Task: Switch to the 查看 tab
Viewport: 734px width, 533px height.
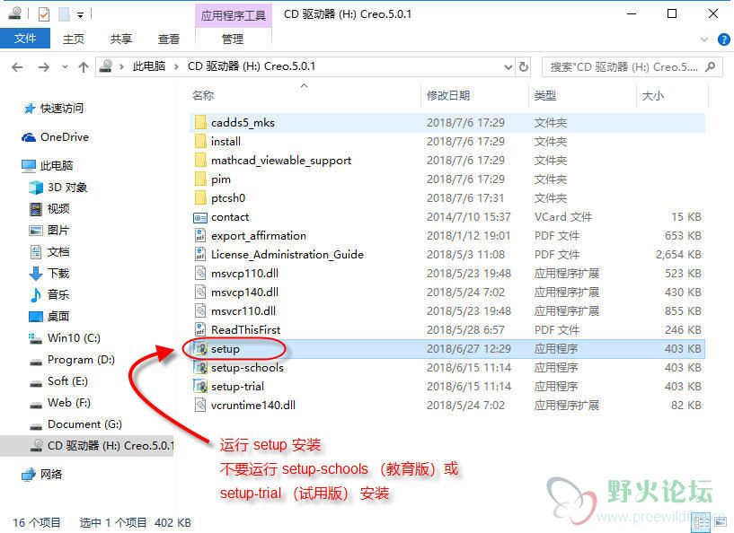Action: coord(169,39)
